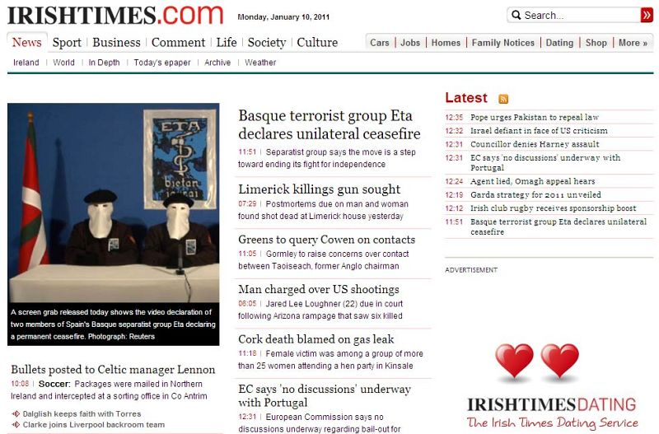Open the Sport section
This screenshot has height=434, width=659.
click(67, 43)
